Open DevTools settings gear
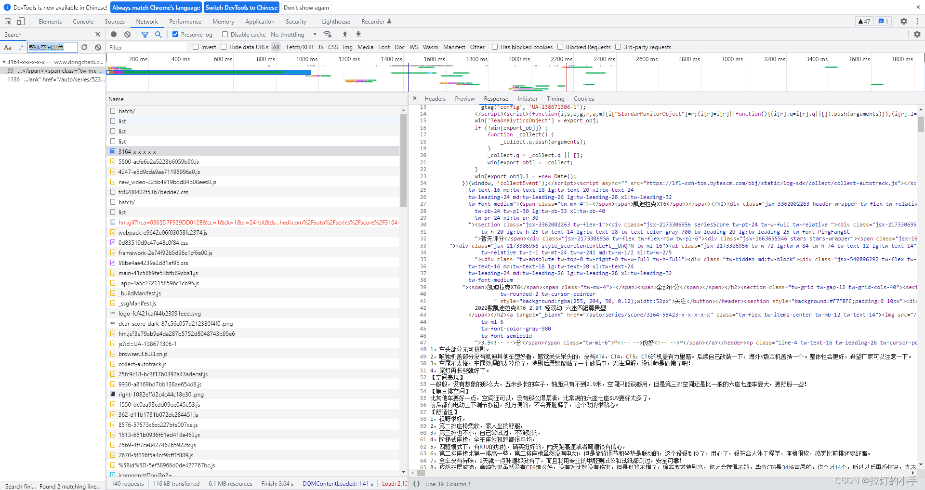This screenshot has width=925, height=490. pyautogui.click(x=903, y=21)
